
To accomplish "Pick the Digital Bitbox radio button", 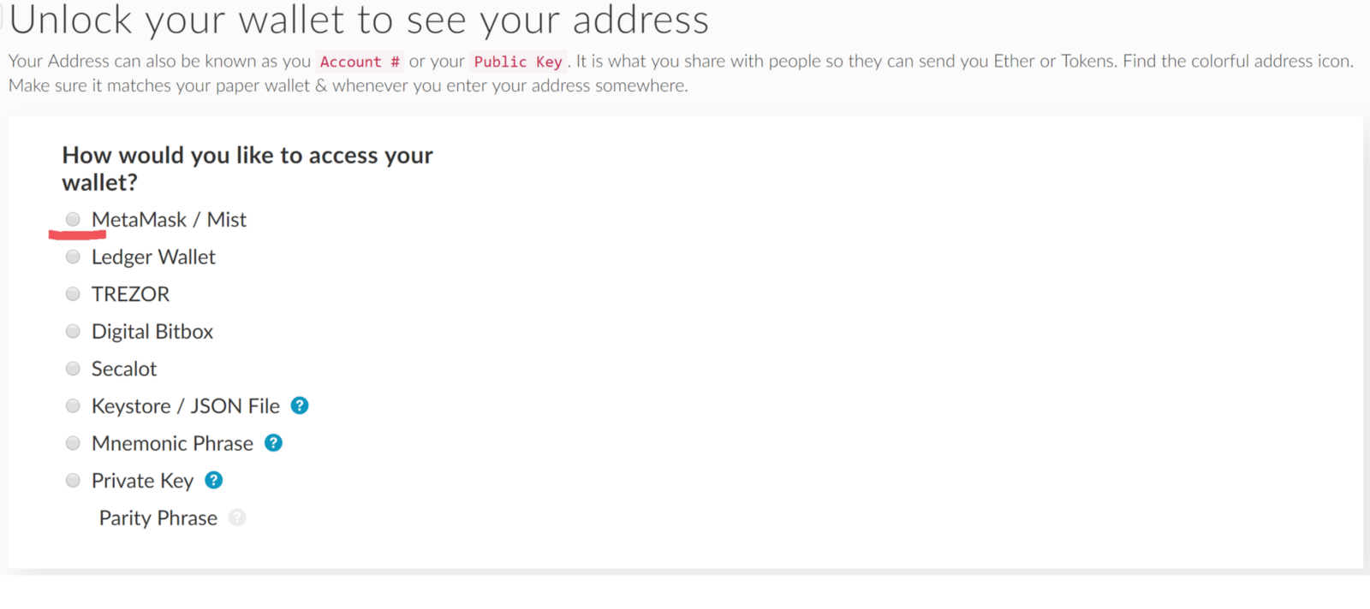I will pyautogui.click(x=73, y=331).
